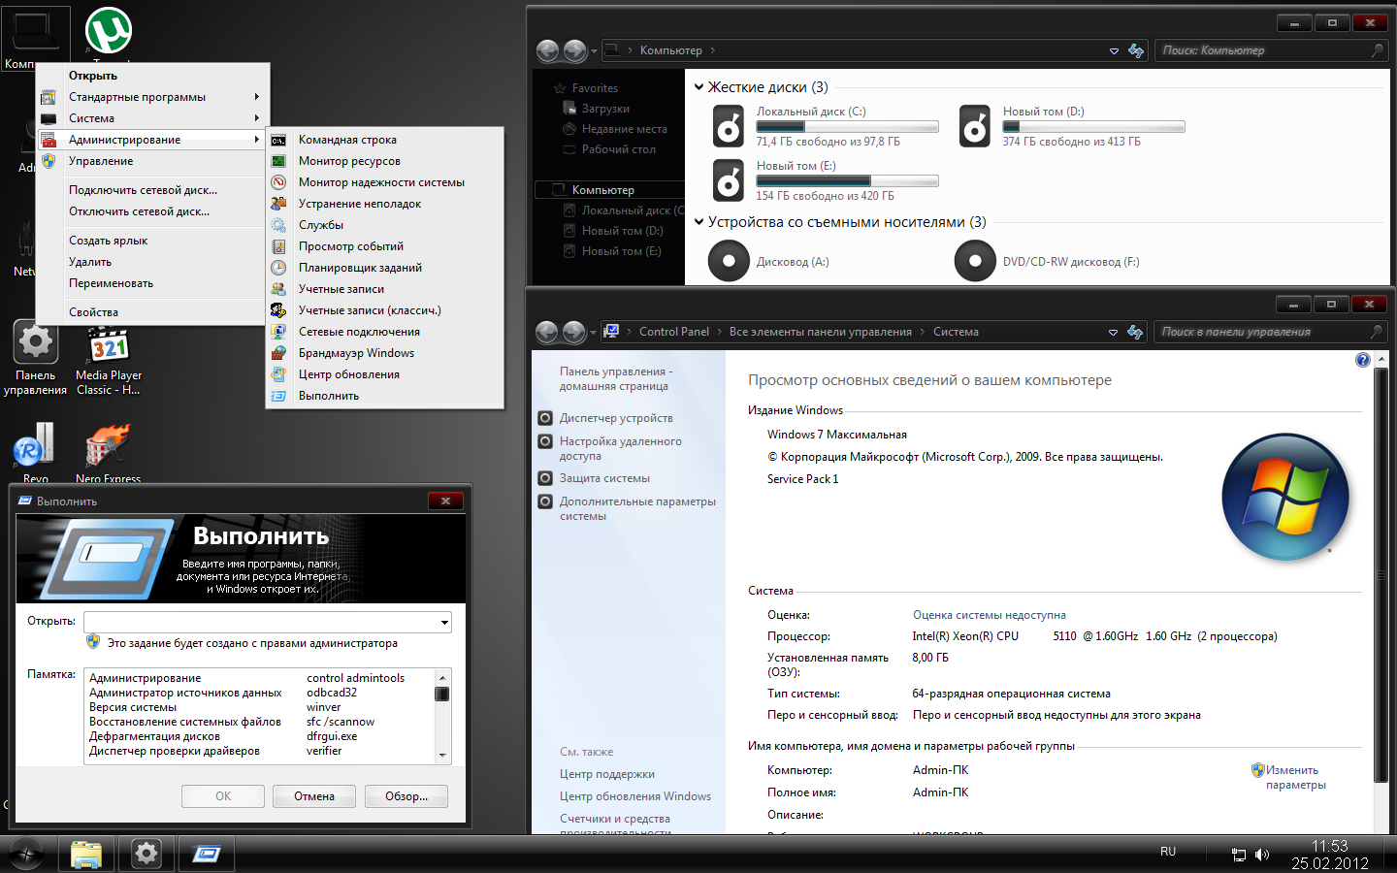Click the Local Disk (C:) usage bar
The height and width of the screenshot is (873, 1397).
point(847,127)
